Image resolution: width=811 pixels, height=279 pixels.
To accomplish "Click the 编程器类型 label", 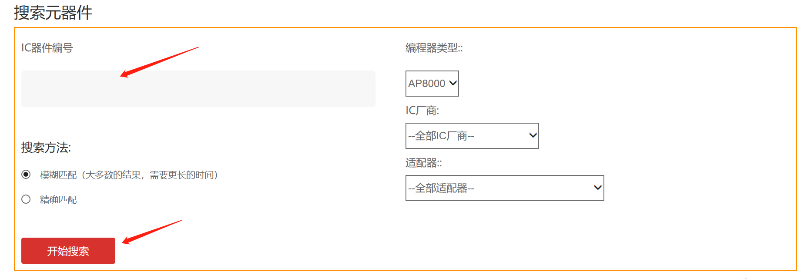I will pos(434,48).
